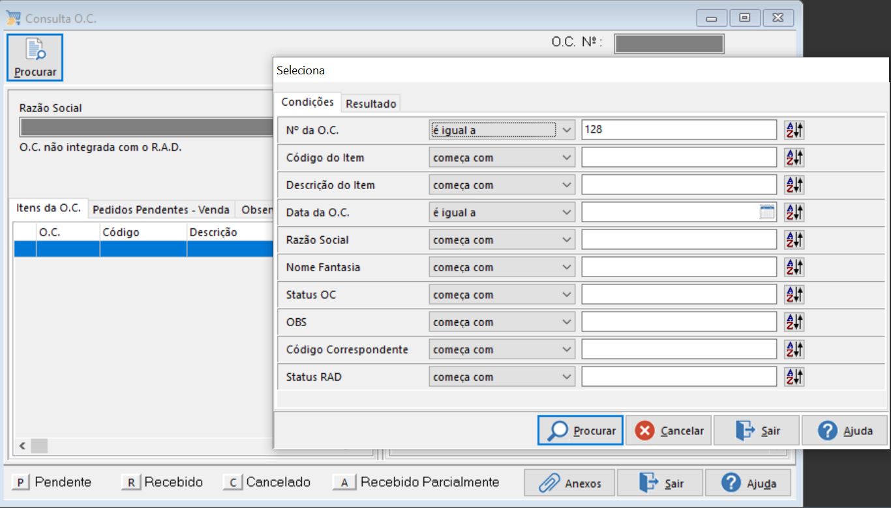
Task: Minimize the Consulta O.C. window
Action: 712,18
